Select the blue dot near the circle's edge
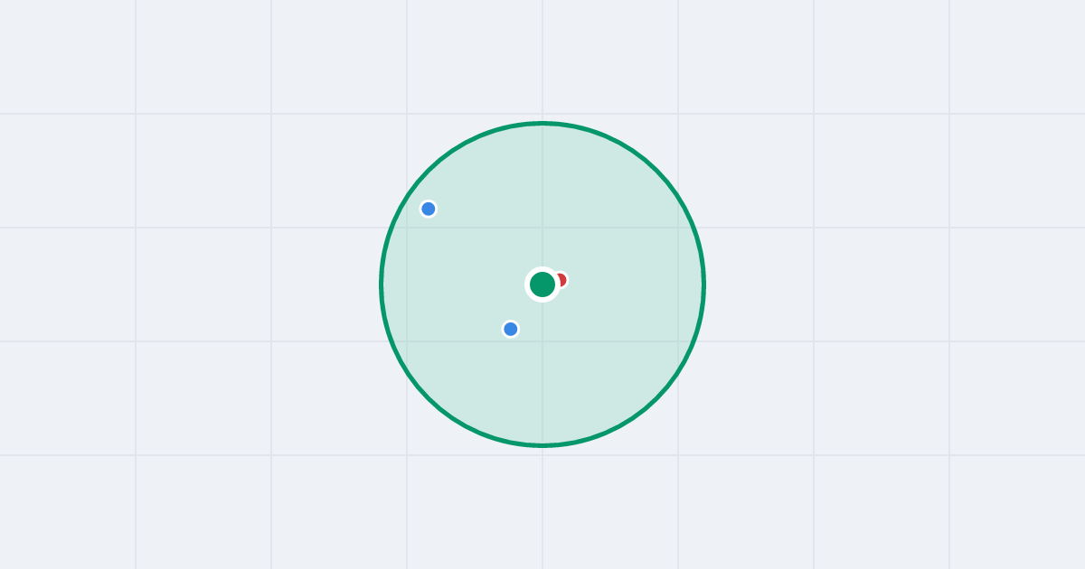 click(x=429, y=209)
